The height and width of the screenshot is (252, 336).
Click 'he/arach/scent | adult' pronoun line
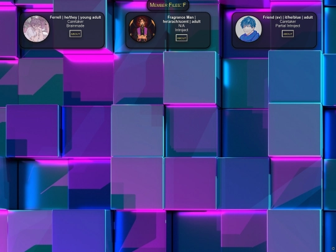[x=182, y=22]
